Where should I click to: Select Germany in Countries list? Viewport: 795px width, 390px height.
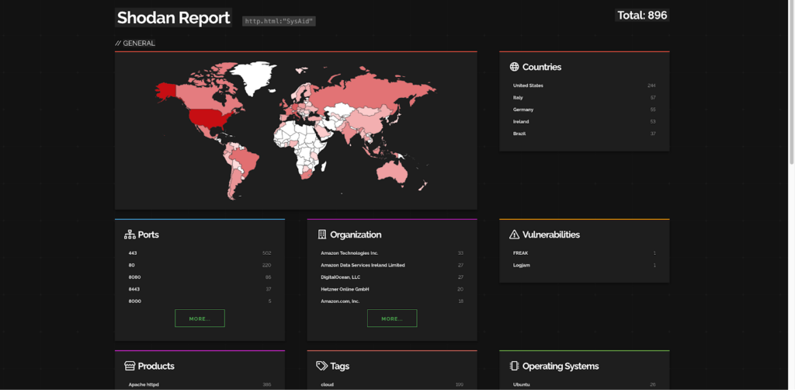point(523,110)
